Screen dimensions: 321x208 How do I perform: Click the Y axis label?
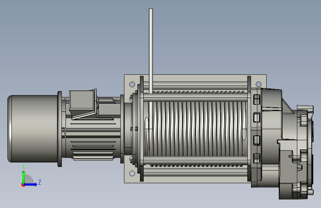(23, 167)
